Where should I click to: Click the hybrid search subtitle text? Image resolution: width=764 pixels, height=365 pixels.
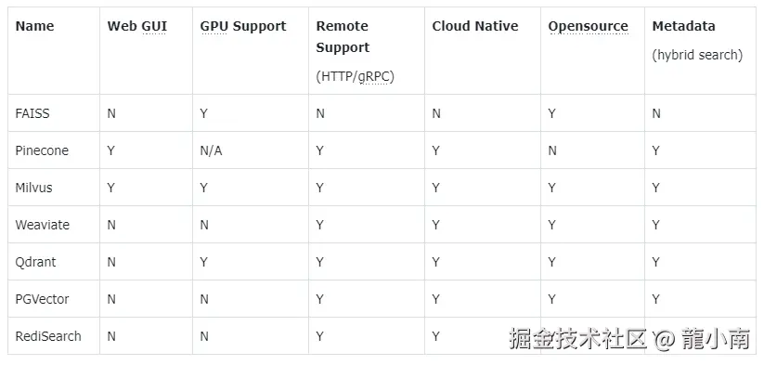[697, 55]
